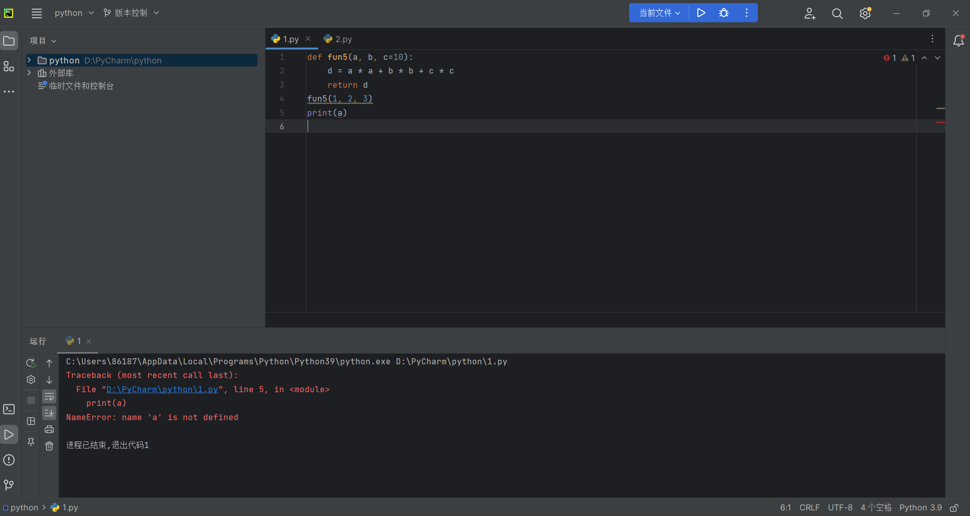Change 4 个空格 indent setting
Image resolution: width=970 pixels, height=516 pixels.
tap(876, 507)
